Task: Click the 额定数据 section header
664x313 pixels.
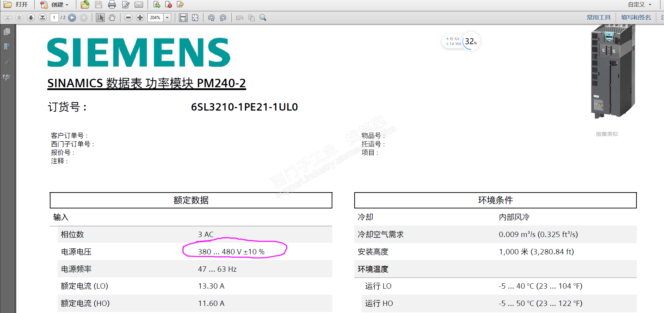Action: [x=191, y=200]
